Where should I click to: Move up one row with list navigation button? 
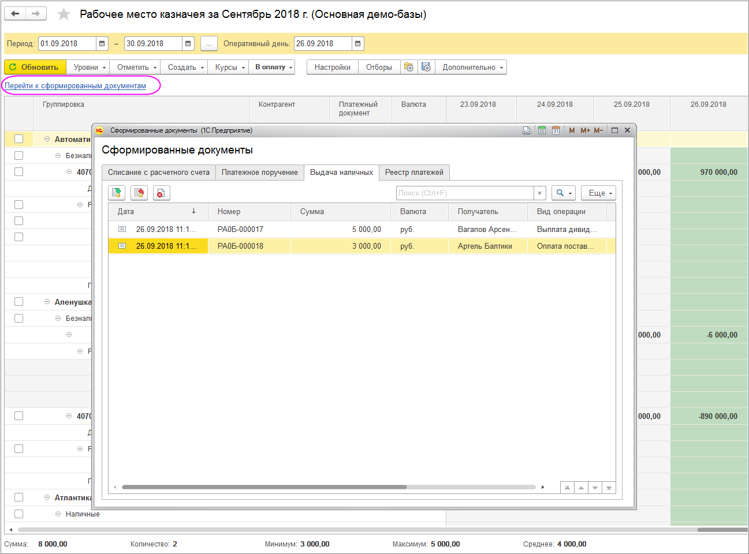(x=581, y=488)
